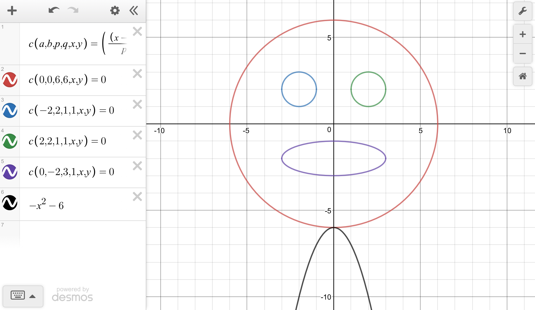Toggle visibility of blue expression 3
This screenshot has height=310, width=535.
tap(10, 110)
